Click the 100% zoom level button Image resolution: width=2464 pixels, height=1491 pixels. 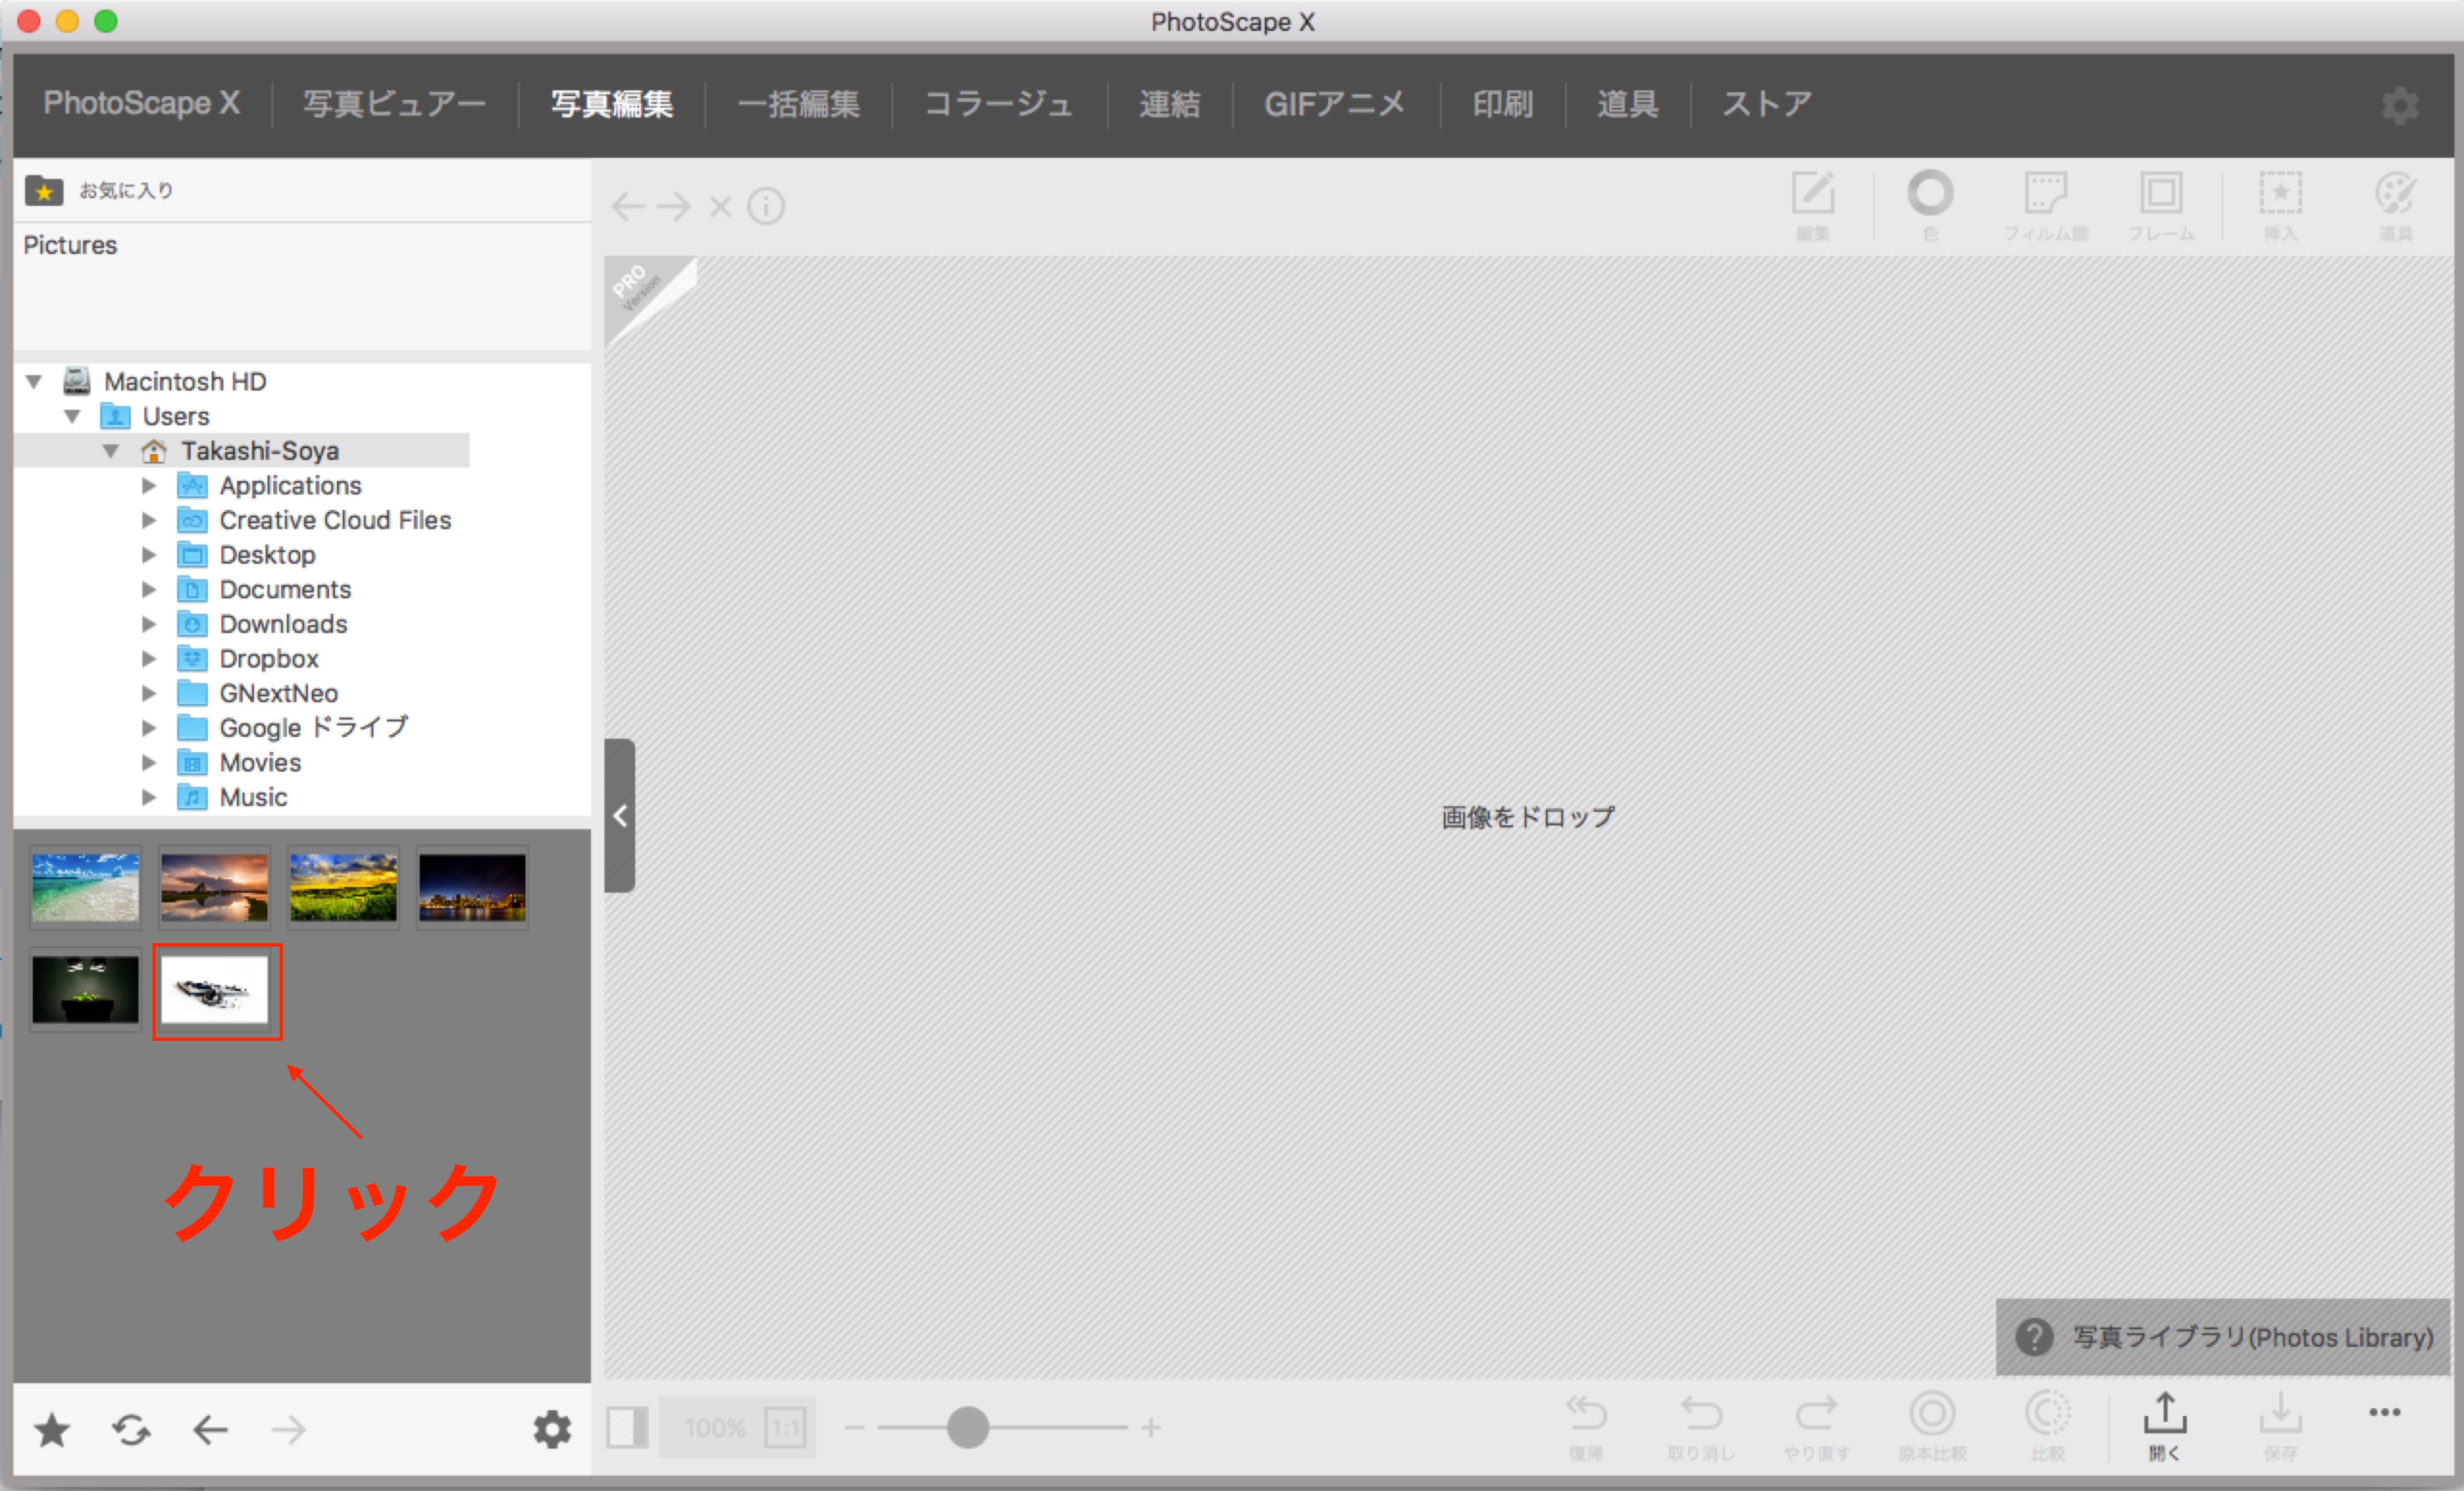tap(714, 1427)
